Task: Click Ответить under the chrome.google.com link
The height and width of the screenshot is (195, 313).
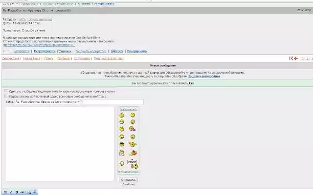Action: [x=117, y=51]
